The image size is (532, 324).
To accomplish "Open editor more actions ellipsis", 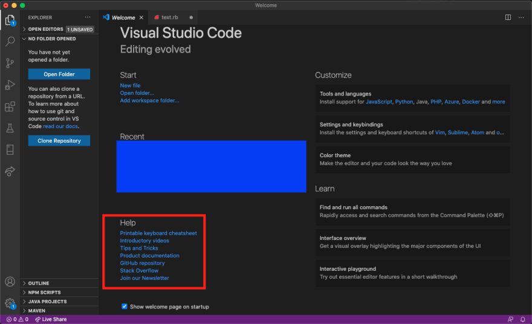I will pyautogui.click(x=521, y=18).
